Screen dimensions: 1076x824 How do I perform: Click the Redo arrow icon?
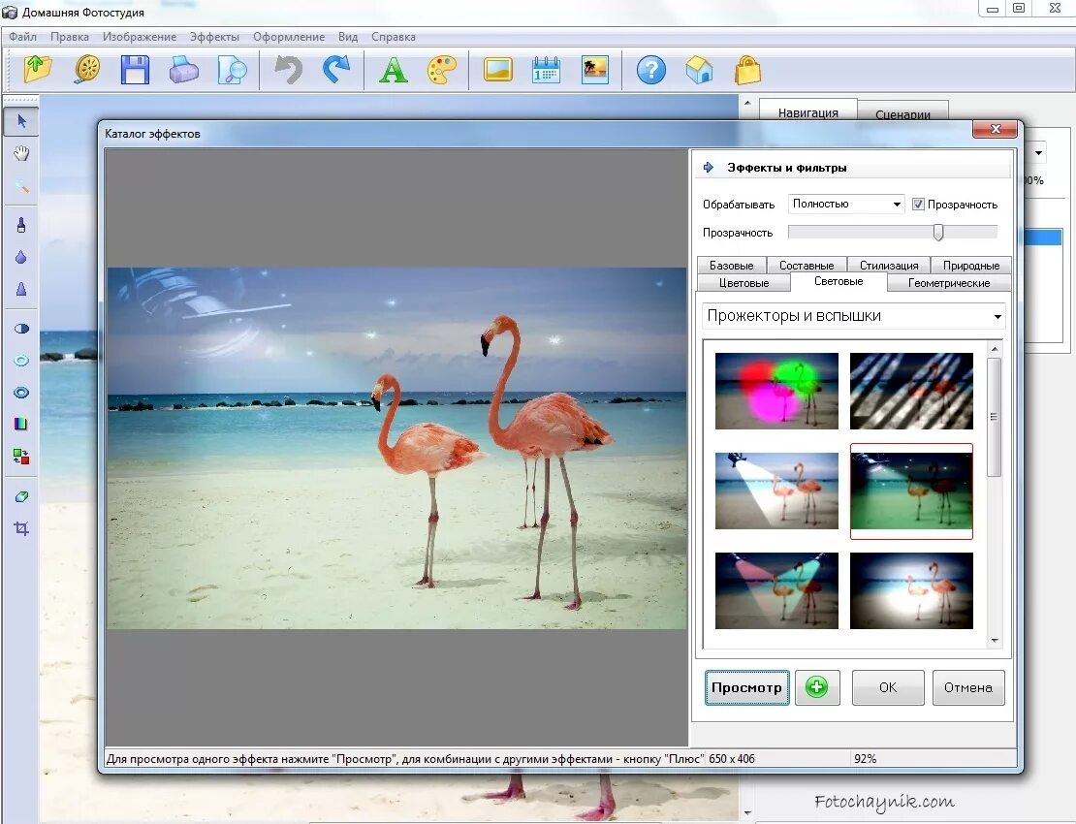[335, 70]
